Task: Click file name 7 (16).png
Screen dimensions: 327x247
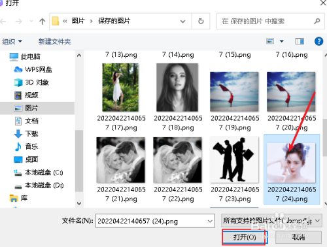Action: tap(292, 55)
